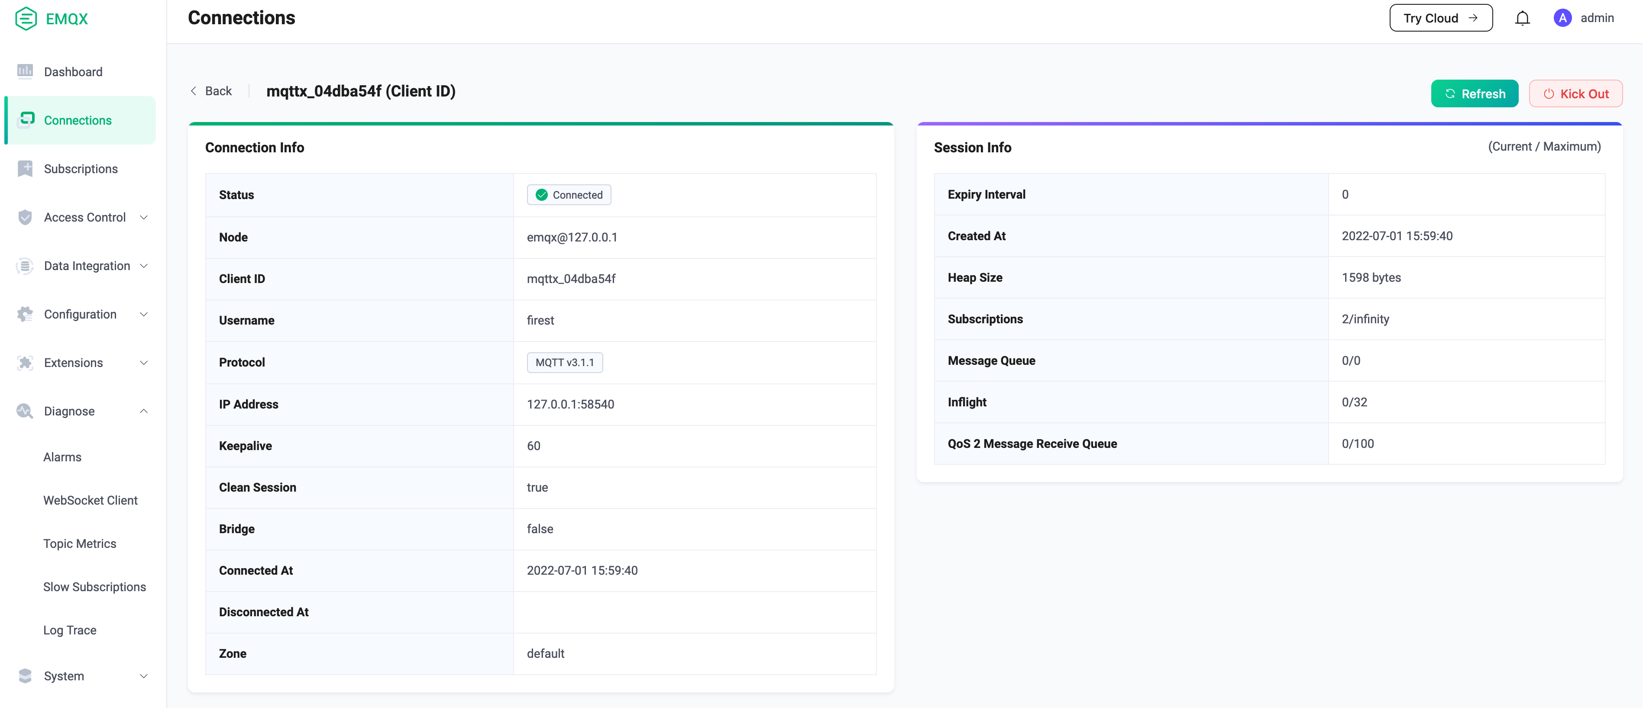The height and width of the screenshot is (708, 1643).
Task: Click the mqttx_04dba54f (Client ID) title
Action: pyautogui.click(x=361, y=91)
